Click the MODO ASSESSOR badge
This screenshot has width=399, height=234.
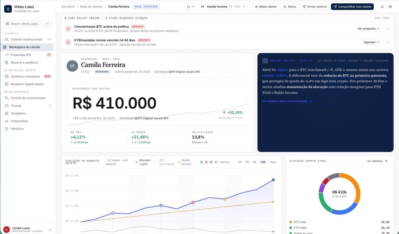tap(146, 7)
